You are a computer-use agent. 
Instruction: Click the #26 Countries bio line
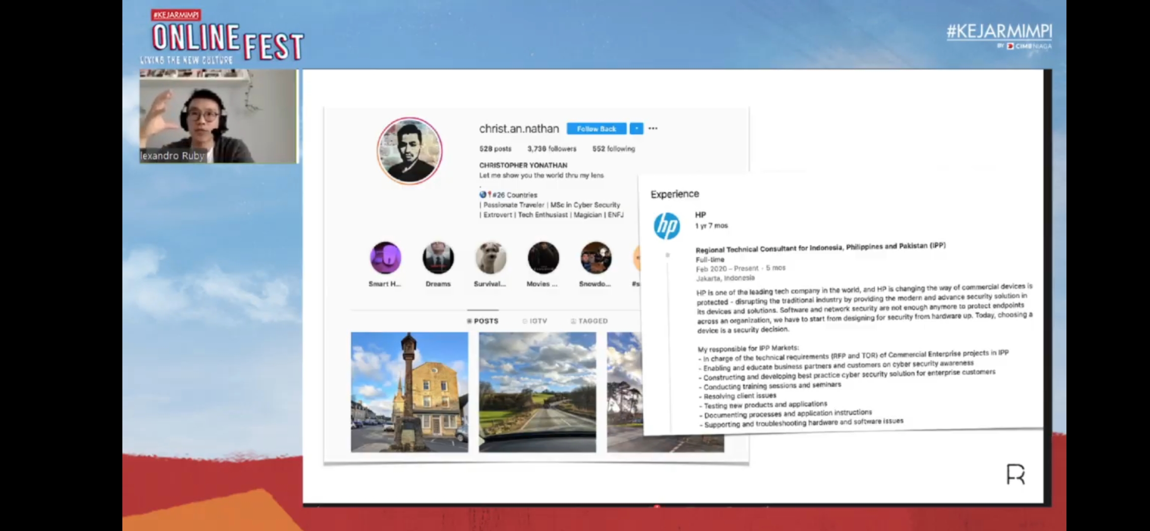point(508,195)
